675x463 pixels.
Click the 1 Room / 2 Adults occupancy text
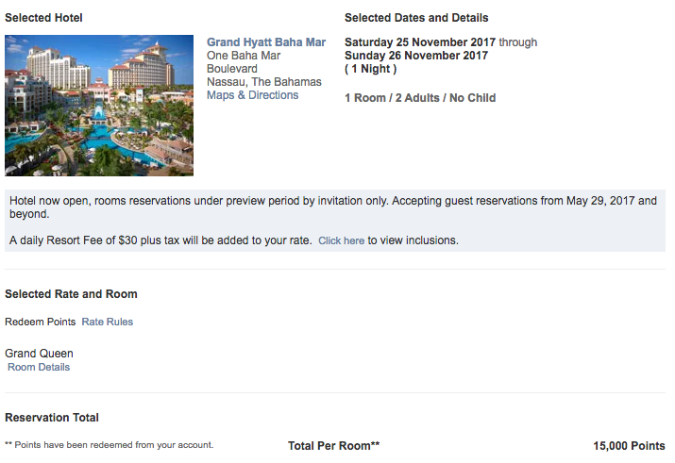(x=420, y=98)
